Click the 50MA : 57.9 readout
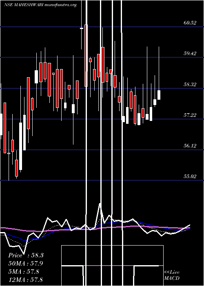 pyautogui.click(x=26, y=264)
